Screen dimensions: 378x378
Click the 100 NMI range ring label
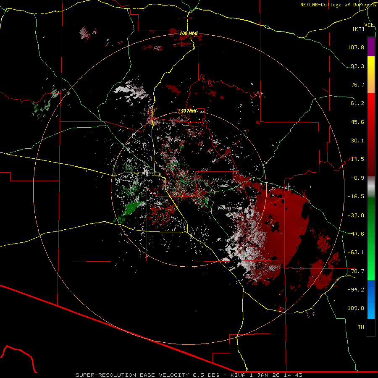point(189,33)
